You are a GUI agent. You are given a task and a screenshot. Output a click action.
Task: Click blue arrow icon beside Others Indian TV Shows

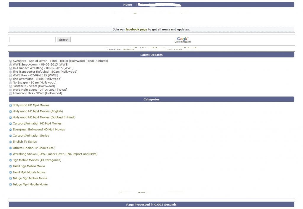point(10,148)
